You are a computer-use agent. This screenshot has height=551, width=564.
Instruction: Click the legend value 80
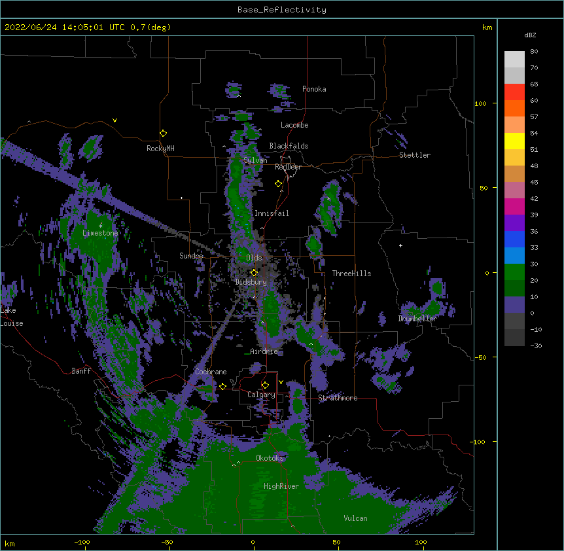(534, 52)
